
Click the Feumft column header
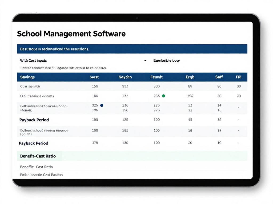click(x=156, y=77)
